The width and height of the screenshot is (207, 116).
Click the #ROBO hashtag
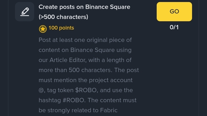pos(73,100)
